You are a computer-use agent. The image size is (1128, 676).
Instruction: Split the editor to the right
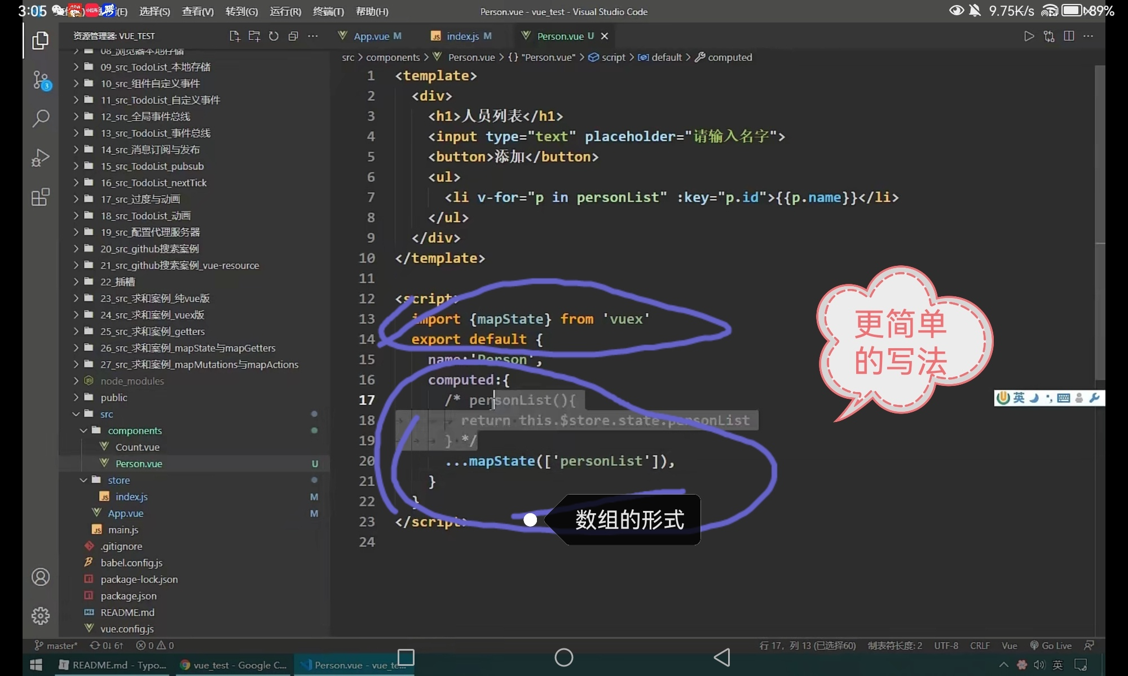click(x=1069, y=36)
